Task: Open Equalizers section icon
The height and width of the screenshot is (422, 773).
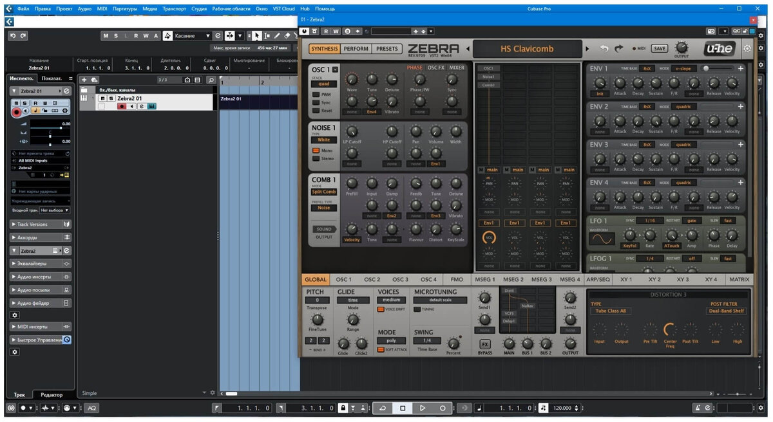Action: point(67,263)
